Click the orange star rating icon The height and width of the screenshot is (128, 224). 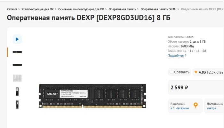(196, 72)
